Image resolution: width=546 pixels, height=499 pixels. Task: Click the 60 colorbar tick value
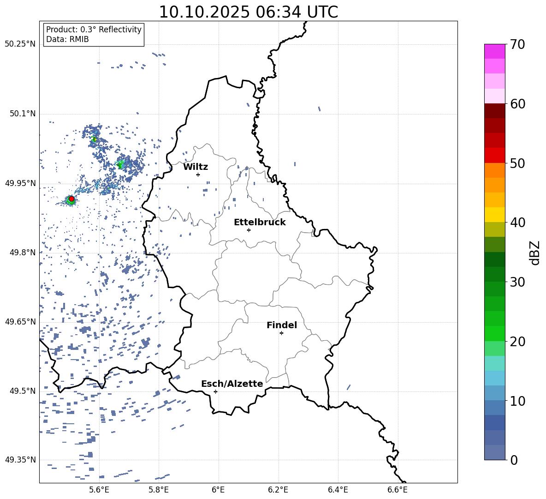(x=517, y=104)
